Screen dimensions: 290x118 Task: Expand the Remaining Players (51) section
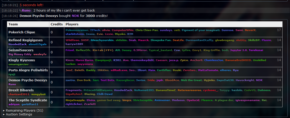click(x=23, y=111)
